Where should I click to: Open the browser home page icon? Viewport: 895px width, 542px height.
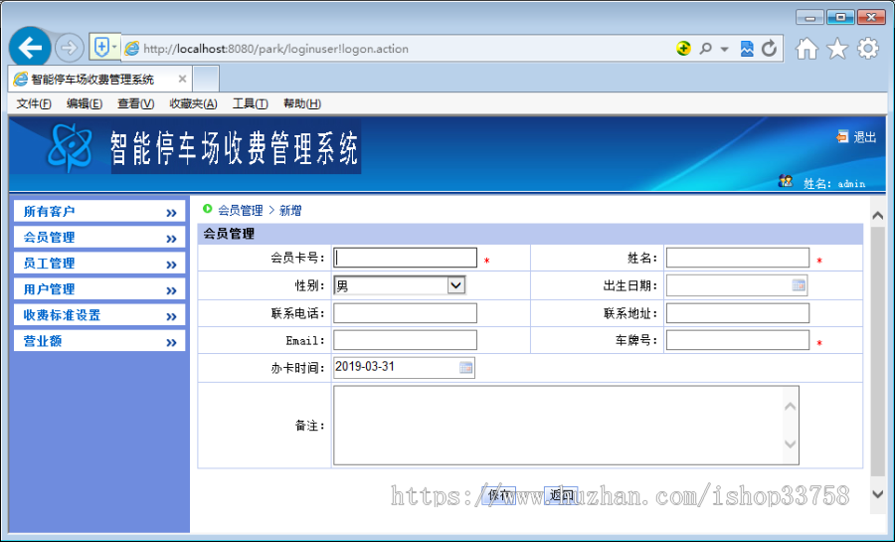(806, 49)
